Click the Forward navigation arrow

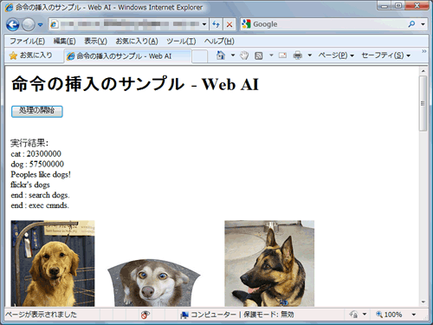[x=29, y=24]
